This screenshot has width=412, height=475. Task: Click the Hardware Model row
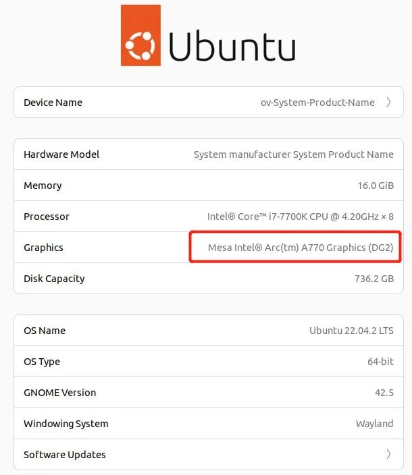click(x=209, y=155)
